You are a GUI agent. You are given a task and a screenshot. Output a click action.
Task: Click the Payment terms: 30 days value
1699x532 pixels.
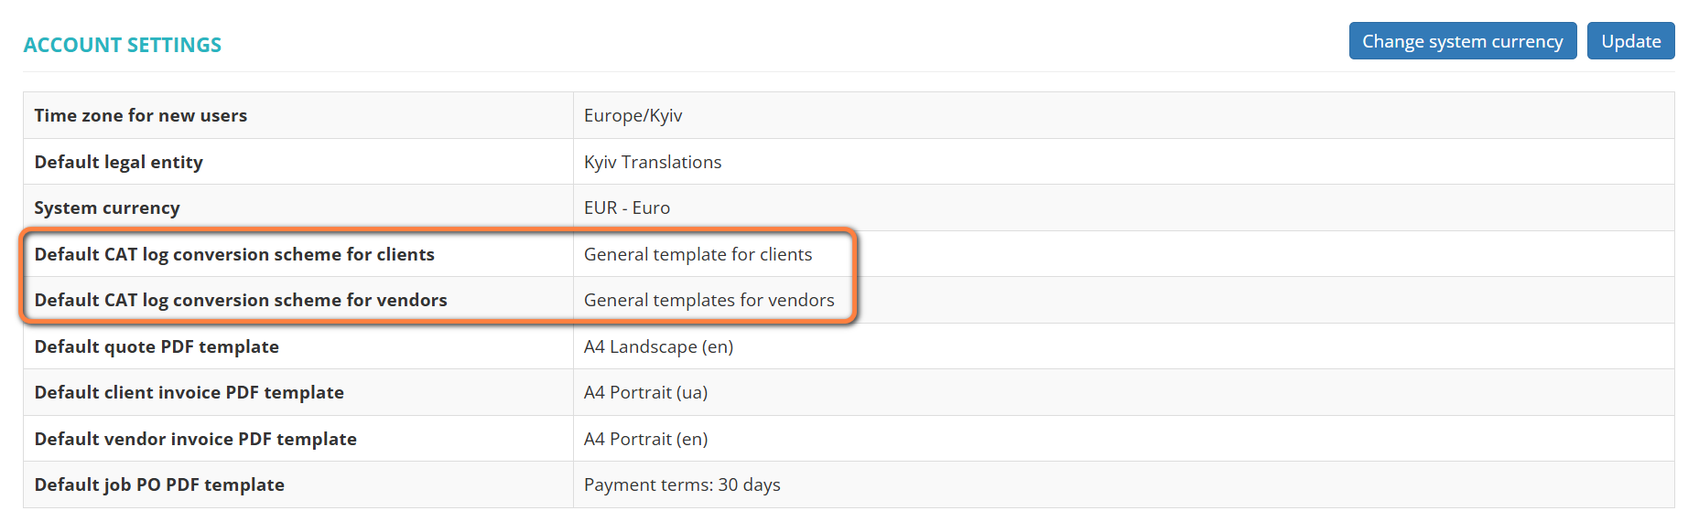point(682,484)
